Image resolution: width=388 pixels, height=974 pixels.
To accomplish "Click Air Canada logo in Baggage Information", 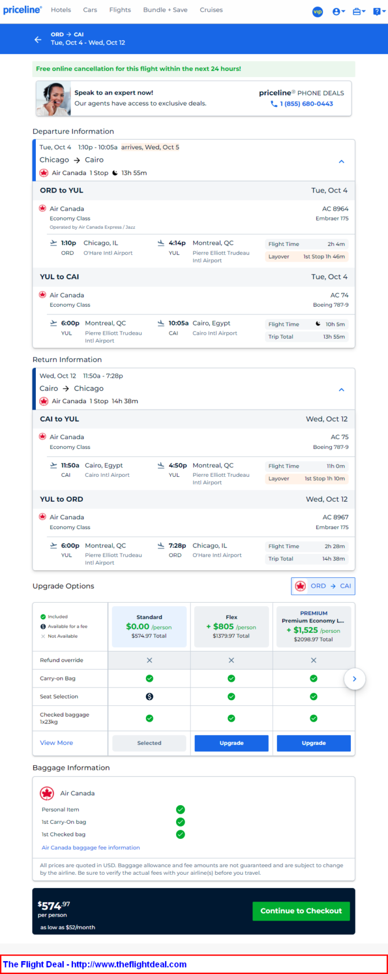I will pos(47,793).
